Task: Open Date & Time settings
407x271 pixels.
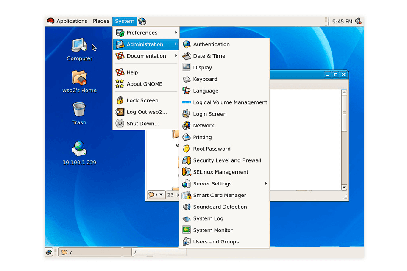Action: [x=225, y=56]
